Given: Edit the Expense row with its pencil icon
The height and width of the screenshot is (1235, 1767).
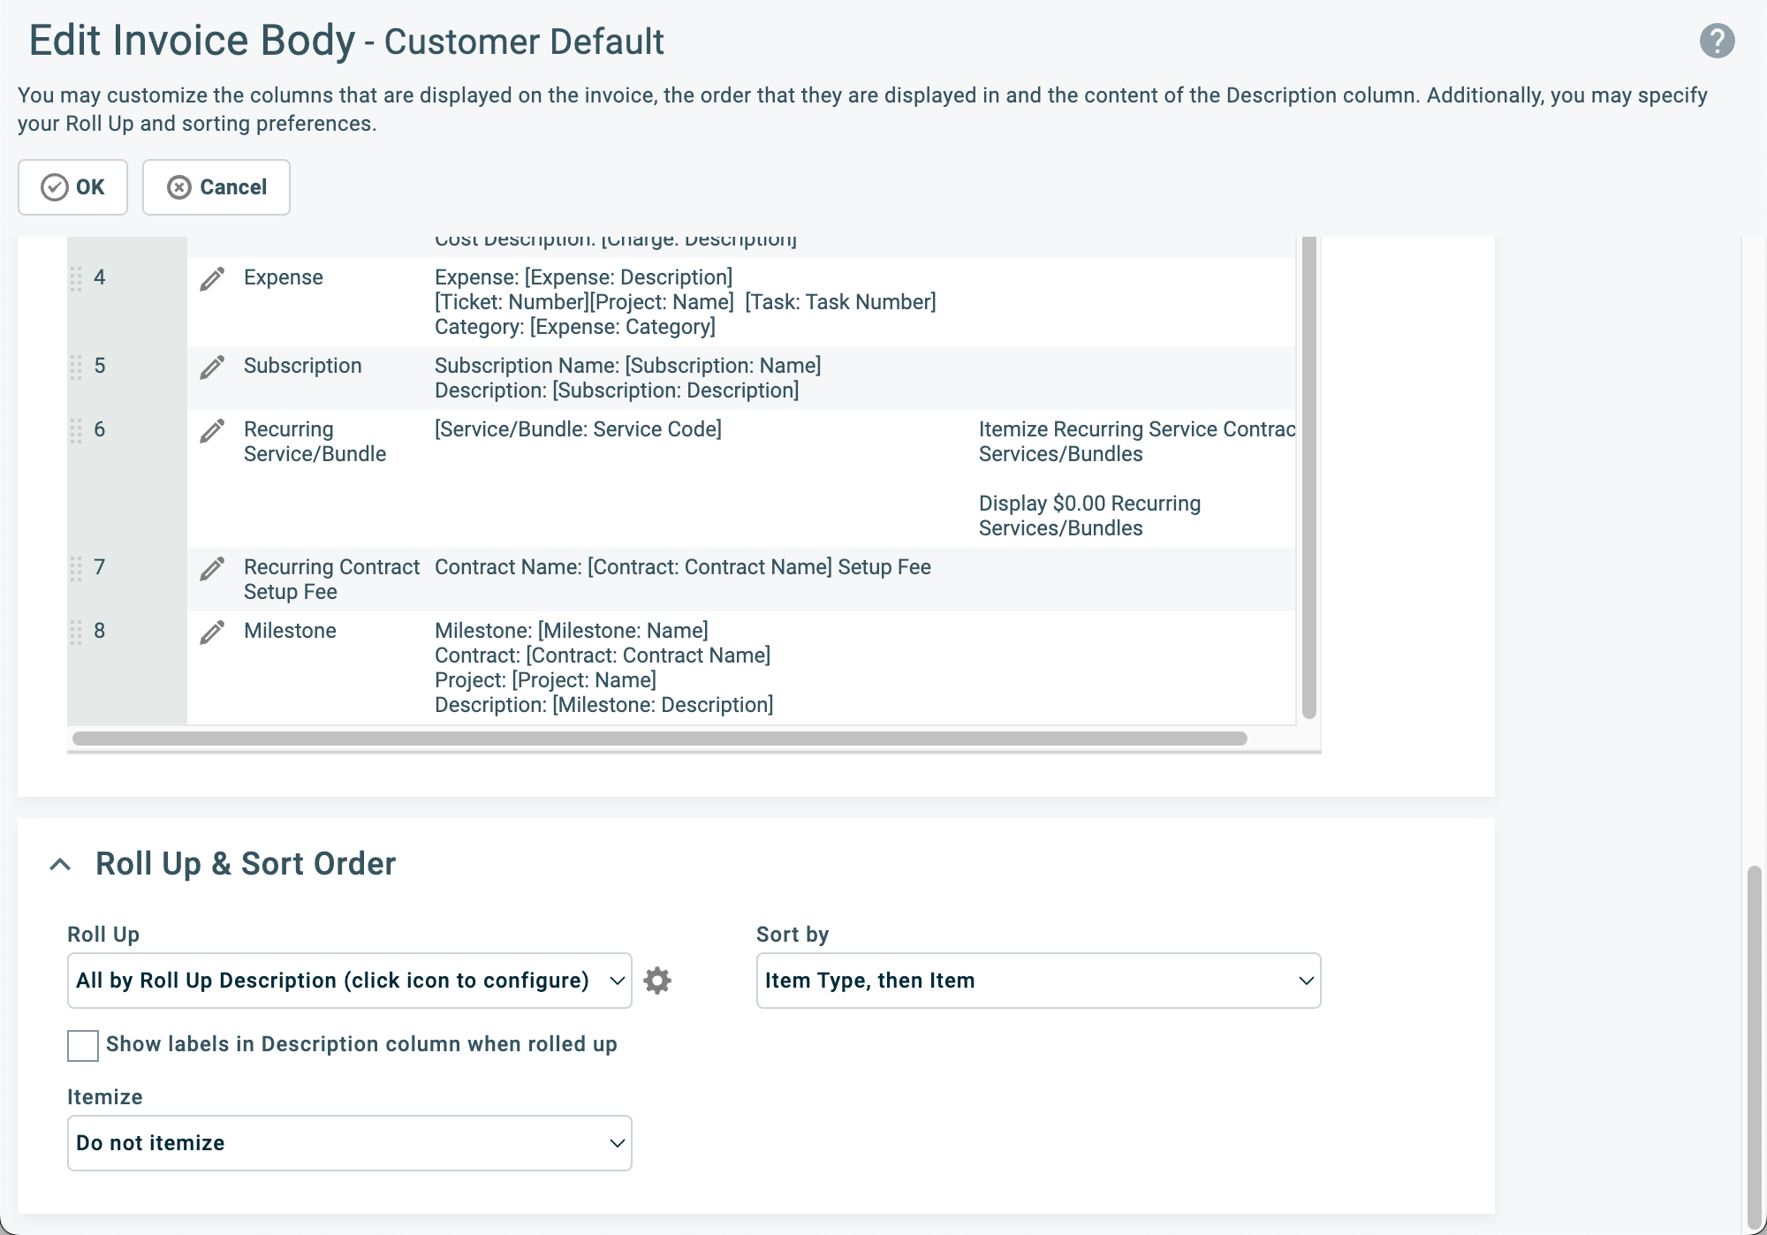Looking at the screenshot, I should point(212,279).
